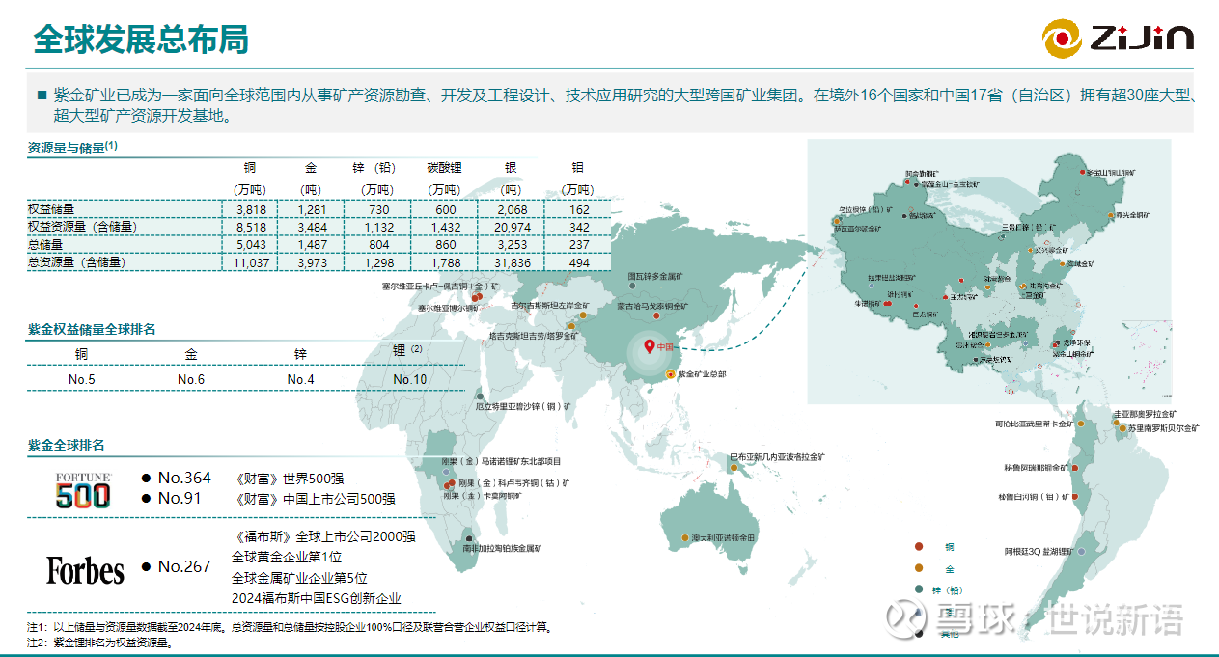Click the marker under 刚果(金)马诺诺锂矿东北部项目
1219x657 pixels.
tap(448, 471)
